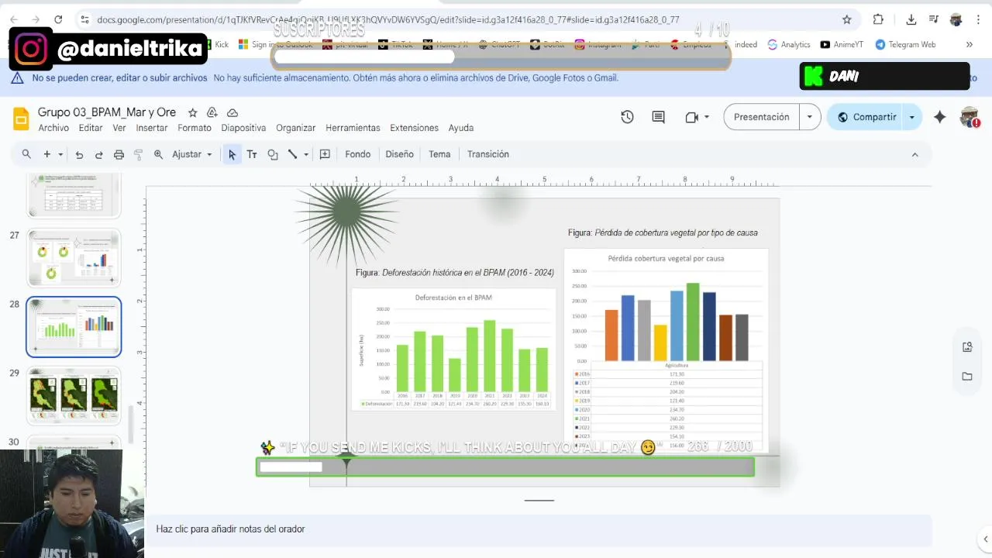The image size is (992, 558).
Task: Click the Deforestación histórica figure caption
Action: click(x=455, y=273)
